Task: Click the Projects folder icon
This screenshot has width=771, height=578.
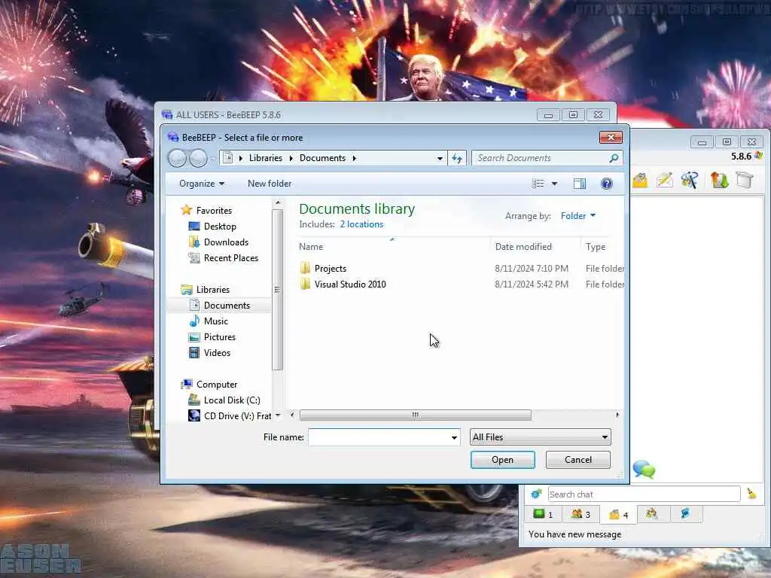Action: click(x=306, y=269)
